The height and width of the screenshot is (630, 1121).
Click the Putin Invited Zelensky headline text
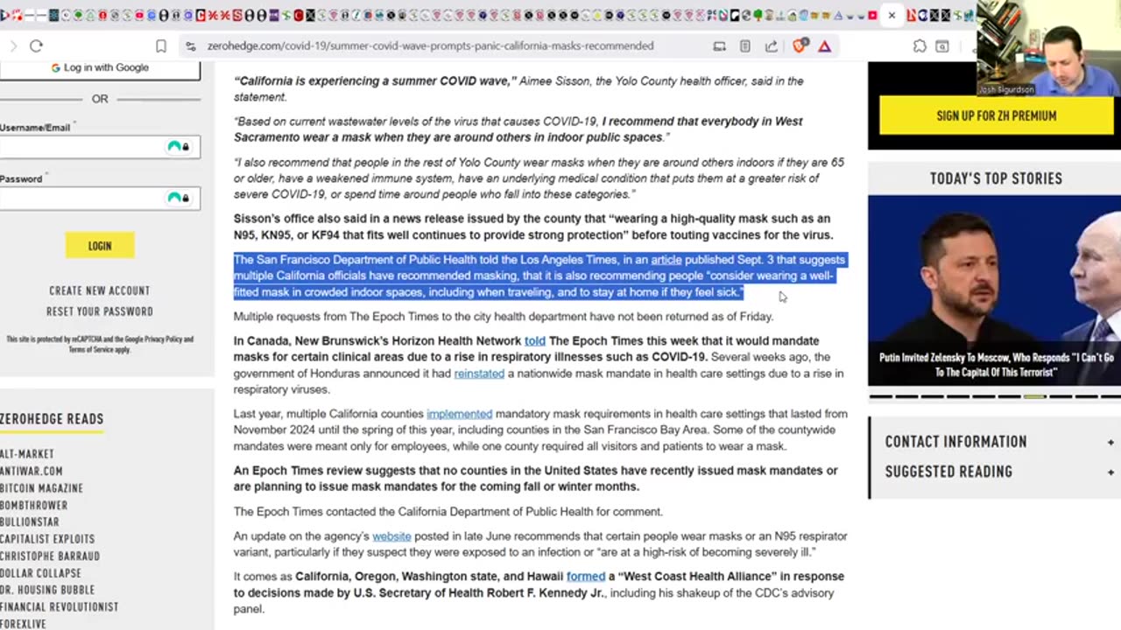pyautogui.click(x=996, y=365)
